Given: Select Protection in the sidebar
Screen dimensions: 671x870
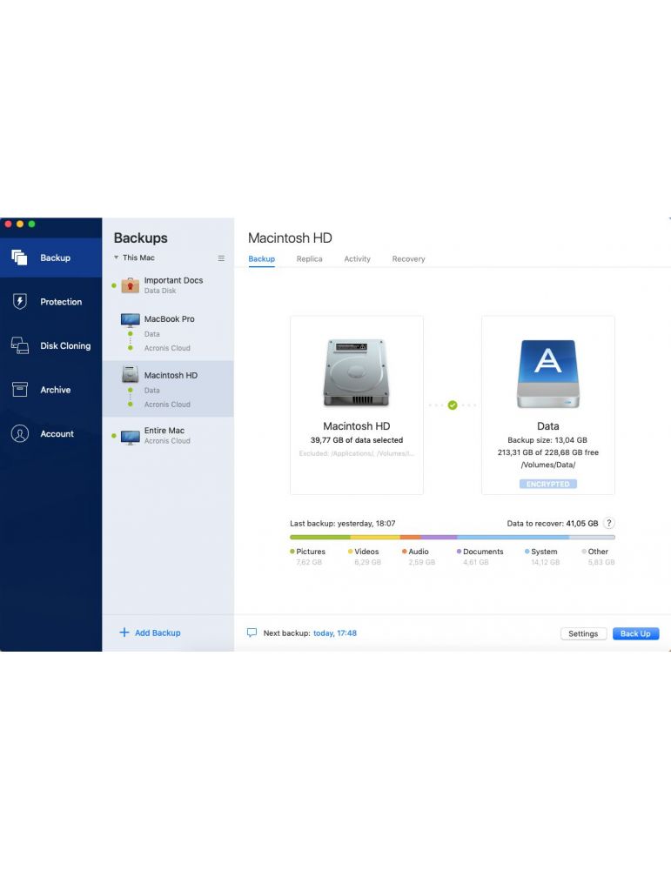Looking at the screenshot, I should (x=50, y=301).
